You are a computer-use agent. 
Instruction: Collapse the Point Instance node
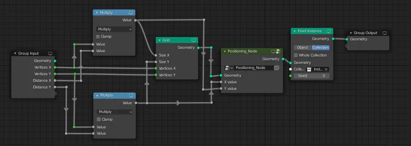click(295, 31)
